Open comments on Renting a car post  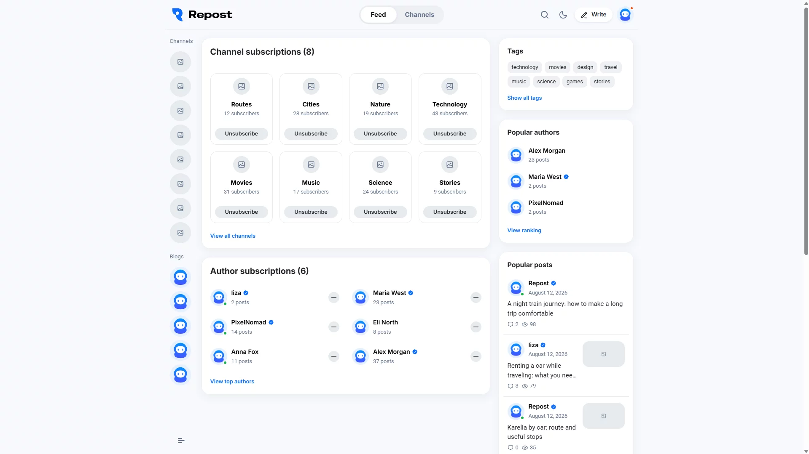click(x=513, y=386)
